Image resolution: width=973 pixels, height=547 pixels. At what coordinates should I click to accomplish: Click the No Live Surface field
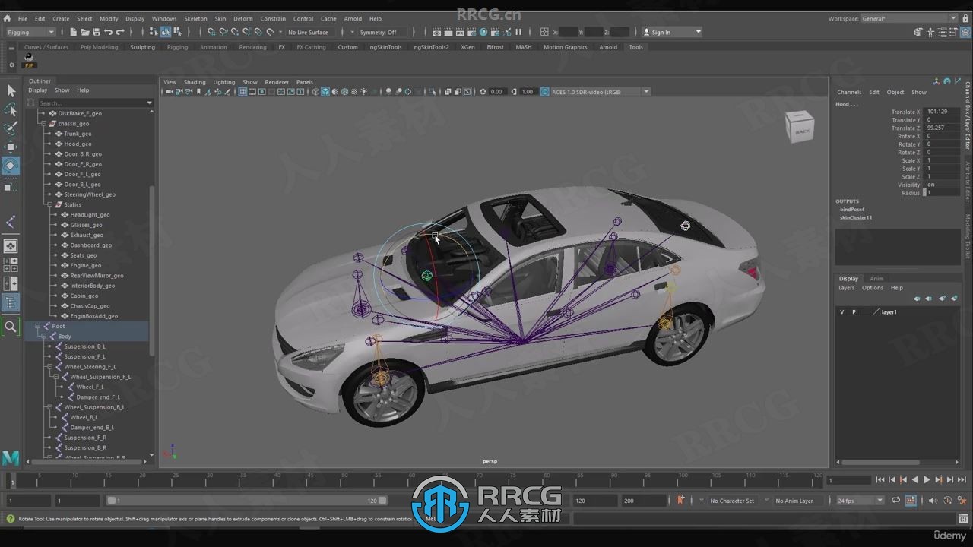tap(308, 32)
